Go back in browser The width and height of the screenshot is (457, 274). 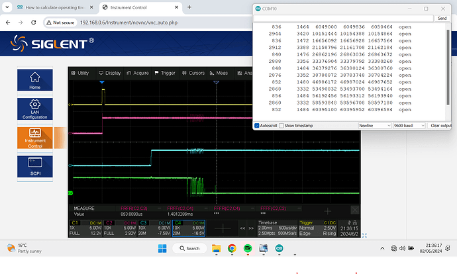click(8, 23)
